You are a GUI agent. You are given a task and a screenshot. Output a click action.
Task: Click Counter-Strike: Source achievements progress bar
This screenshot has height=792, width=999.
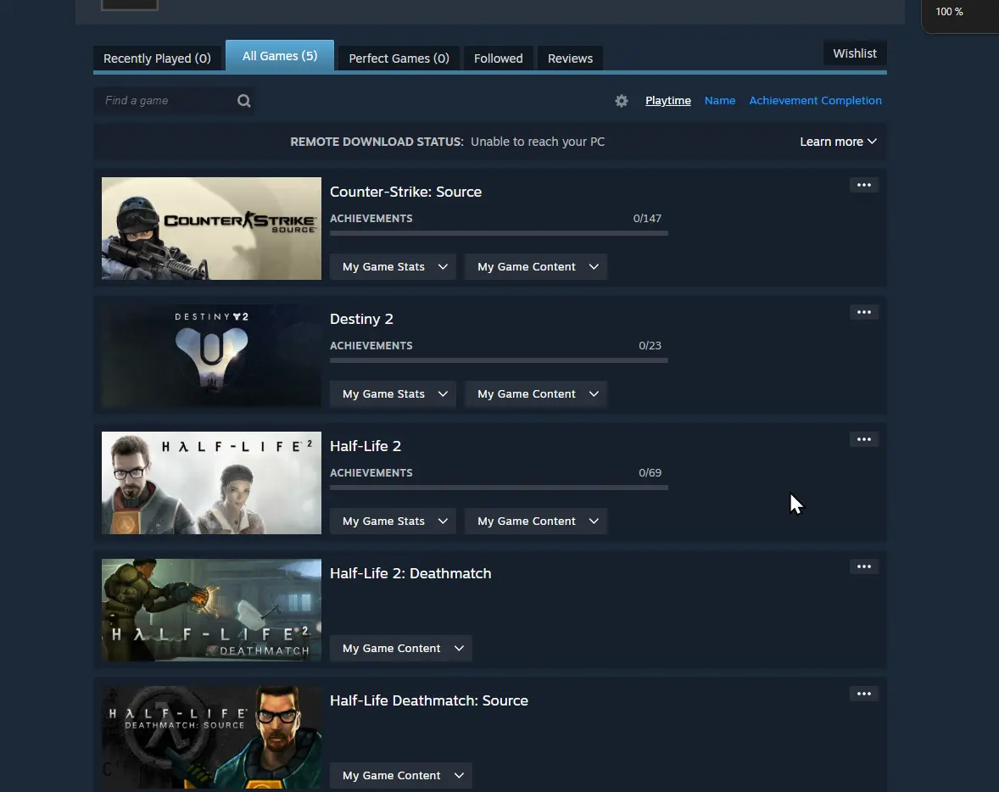[499, 233]
